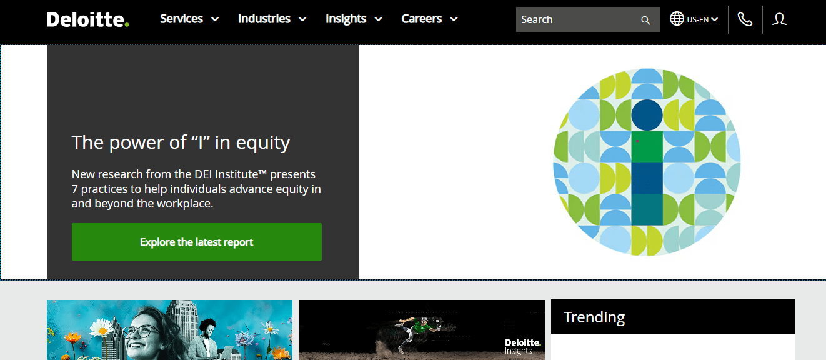
Task: Click the phone contact icon
Action: (745, 19)
